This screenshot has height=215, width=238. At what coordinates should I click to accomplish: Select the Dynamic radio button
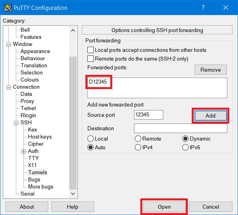pos(185,139)
